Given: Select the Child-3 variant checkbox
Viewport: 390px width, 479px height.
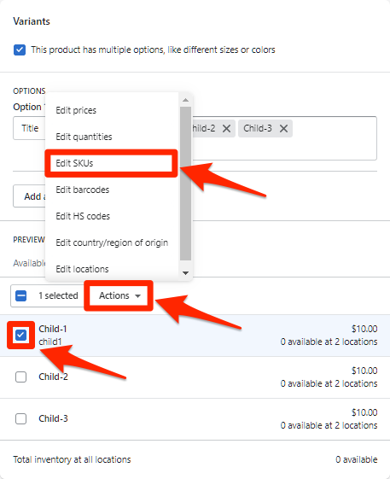Looking at the screenshot, I should pos(20,418).
